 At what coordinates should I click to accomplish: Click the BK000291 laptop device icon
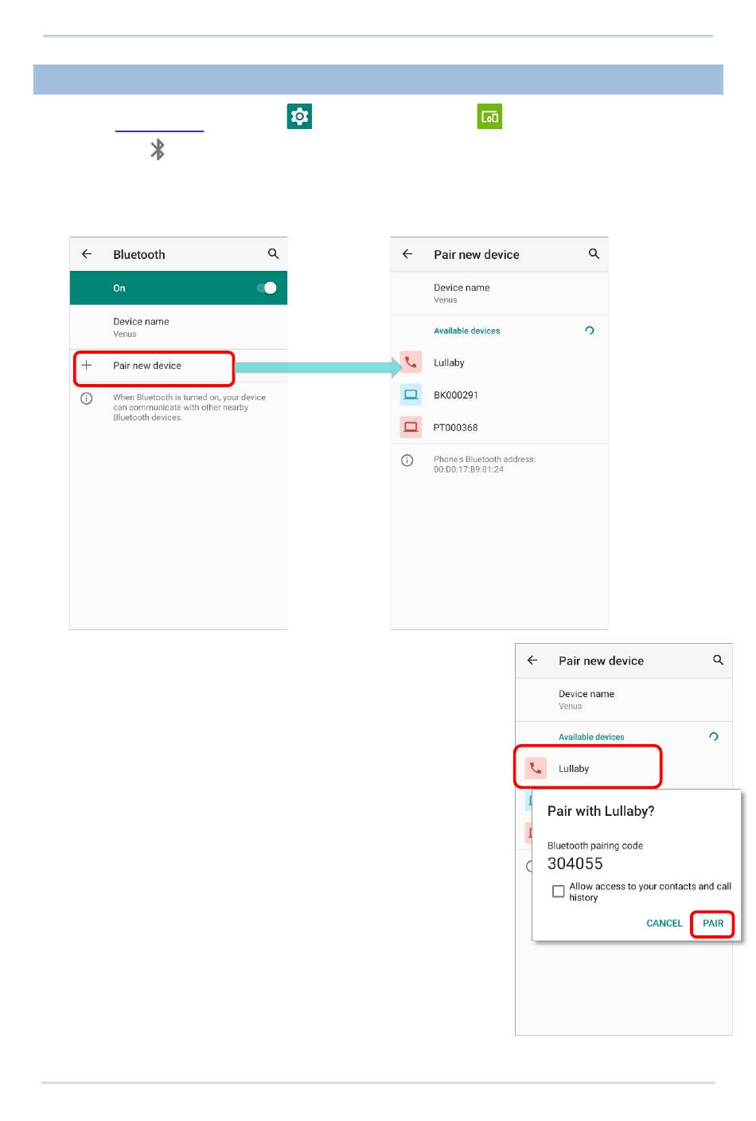pyautogui.click(x=411, y=394)
